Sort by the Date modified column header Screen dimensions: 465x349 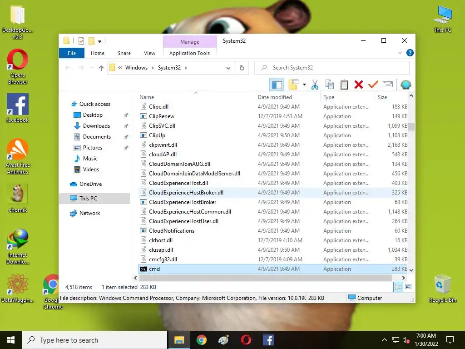coord(287,97)
